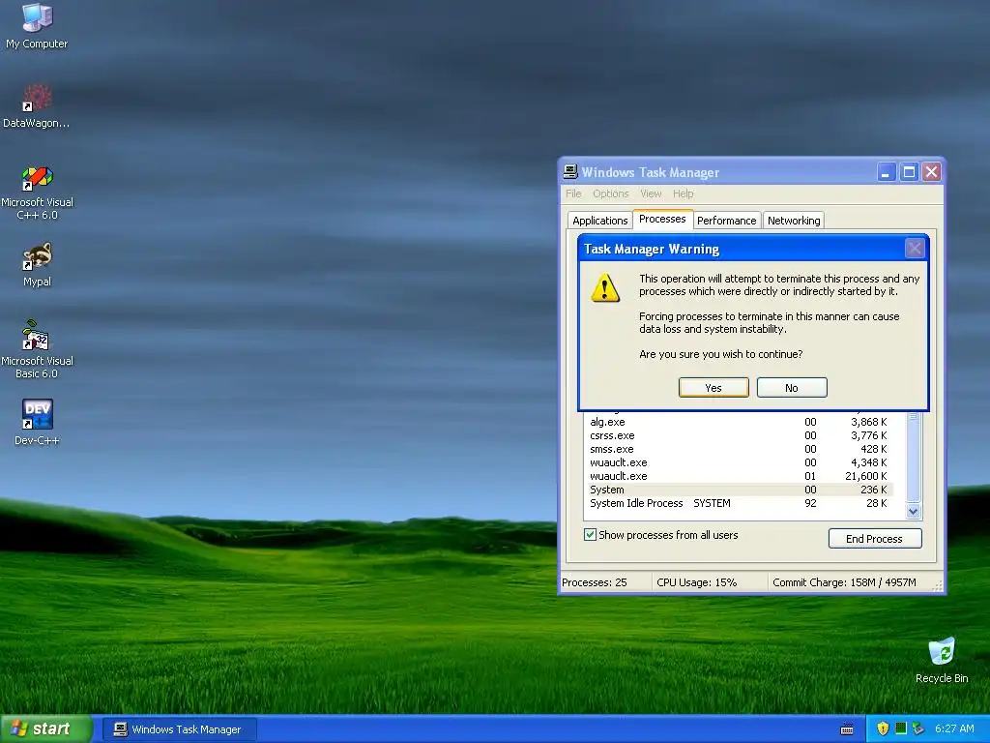
Task: Click the End Process button
Action: click(x=874, y=538)
